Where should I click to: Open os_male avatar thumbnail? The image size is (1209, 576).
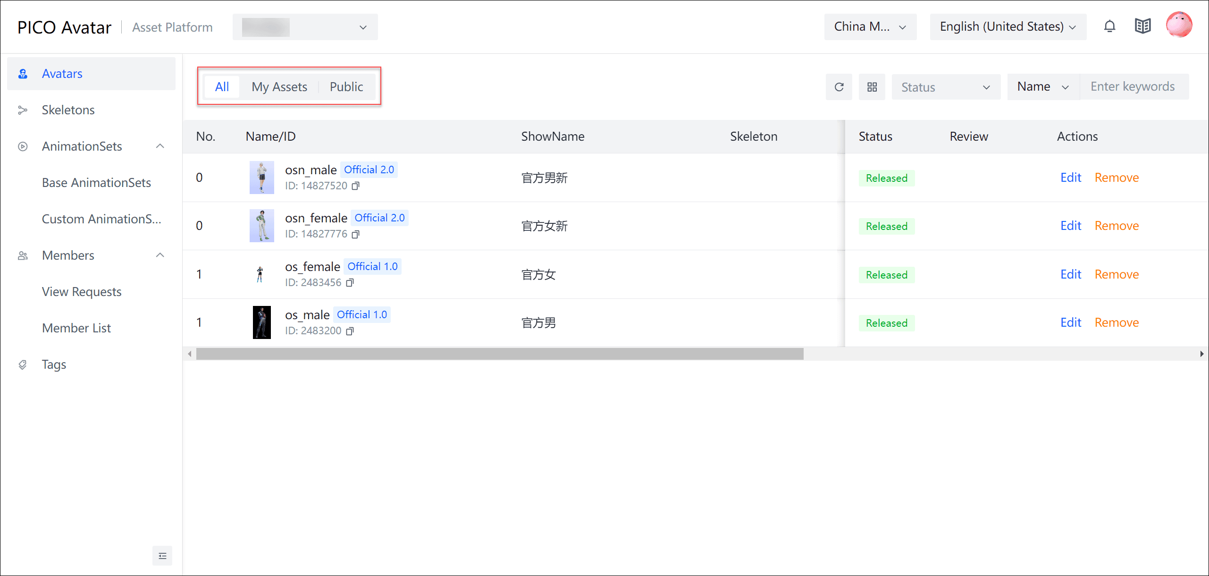tap(262, 322)
